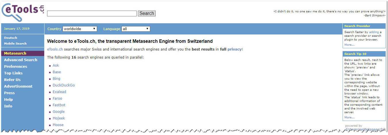
Task: Open the Google search engine link
Action: 59,112
